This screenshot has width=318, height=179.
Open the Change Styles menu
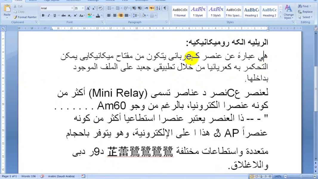point(288,12)
